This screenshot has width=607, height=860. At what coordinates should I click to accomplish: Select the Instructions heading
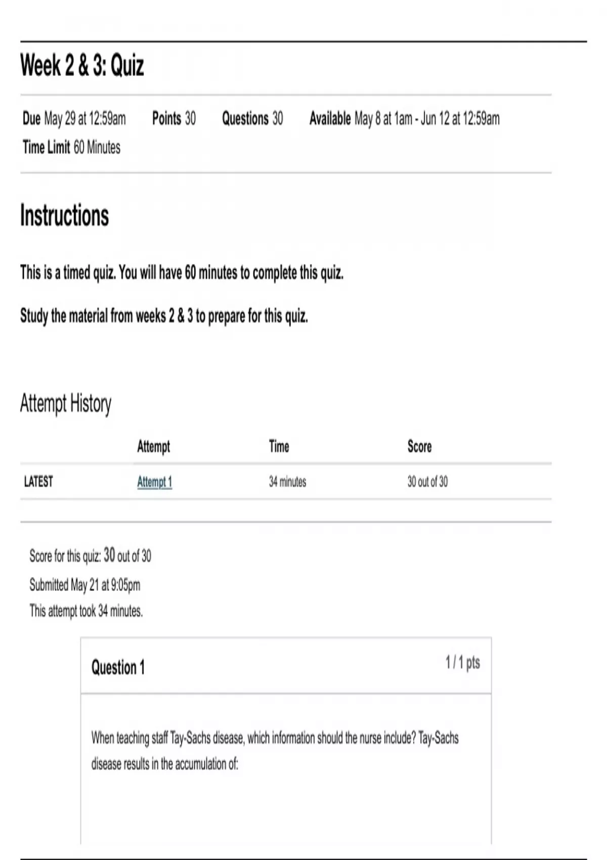pyautogui.click(x=64, y=216)
